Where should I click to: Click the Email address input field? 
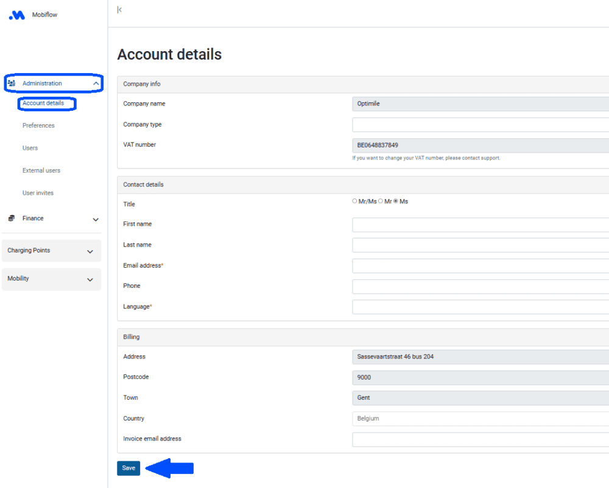point(480,266)
